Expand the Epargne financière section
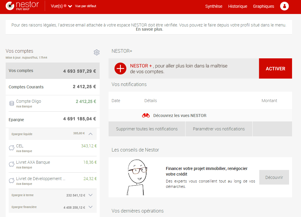Viewport: 301px width, 217px height. tap(90, 207)
